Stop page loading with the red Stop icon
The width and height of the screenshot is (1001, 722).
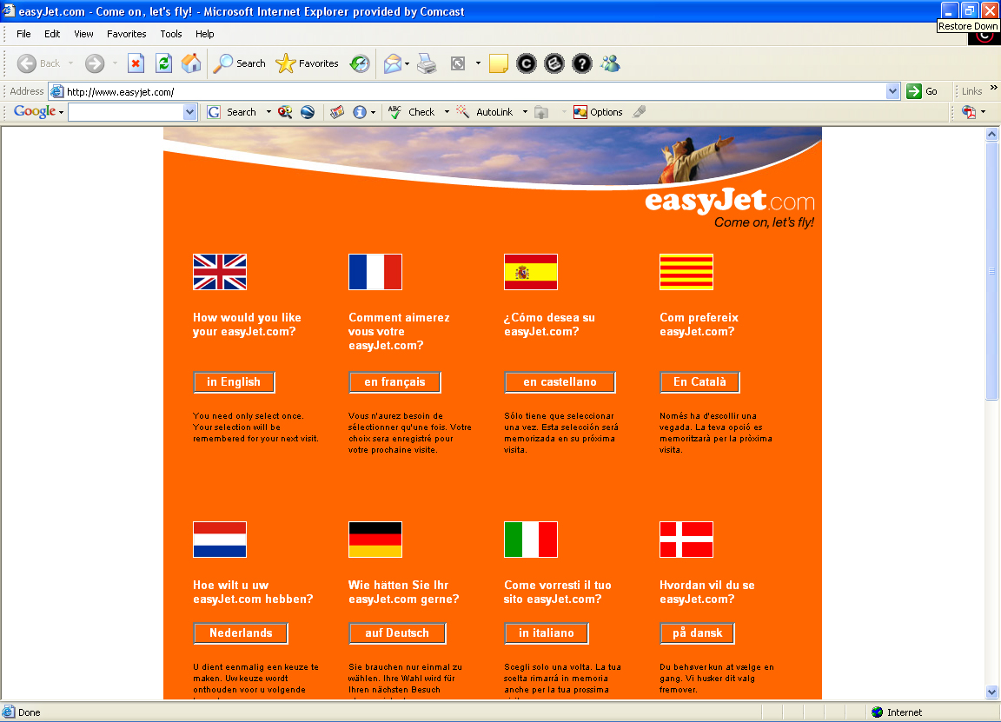(136, 63)
